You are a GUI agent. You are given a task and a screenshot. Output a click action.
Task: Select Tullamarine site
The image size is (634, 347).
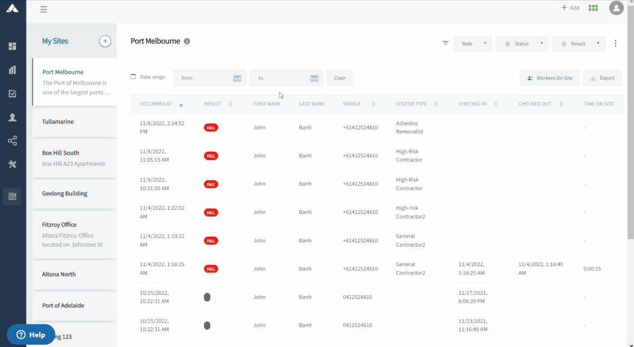tap(74, 121)
